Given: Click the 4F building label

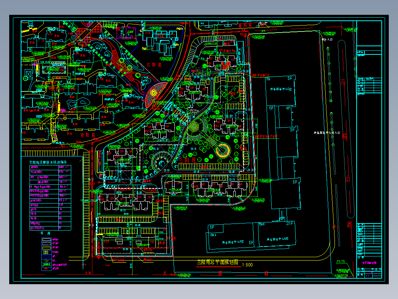Looking at the screenshot, I should [x=288, y=108].
